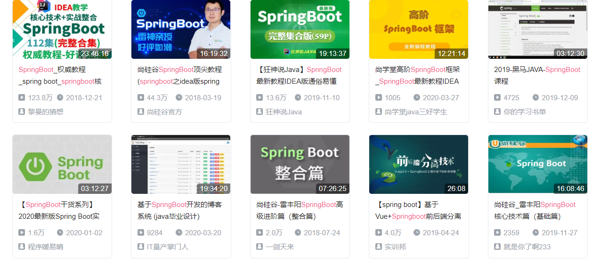Click play-count icon next to 2.0万

tap(259, 233)
